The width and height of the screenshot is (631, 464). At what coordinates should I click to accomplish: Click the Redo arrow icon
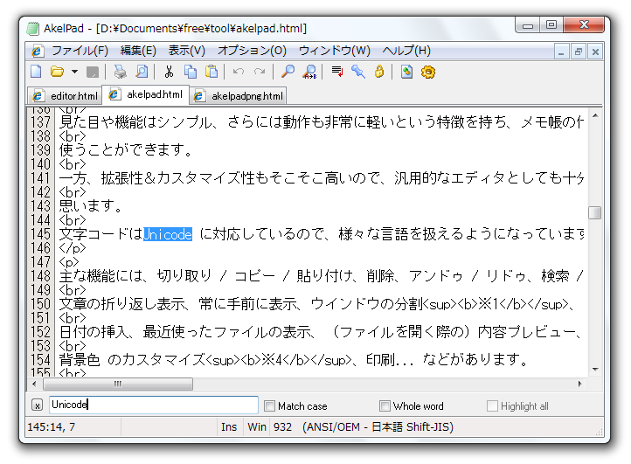coord(260,72)
